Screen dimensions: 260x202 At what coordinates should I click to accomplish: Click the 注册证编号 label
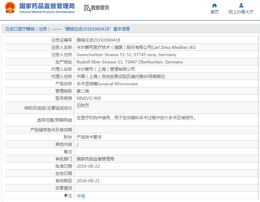[62, 40]
